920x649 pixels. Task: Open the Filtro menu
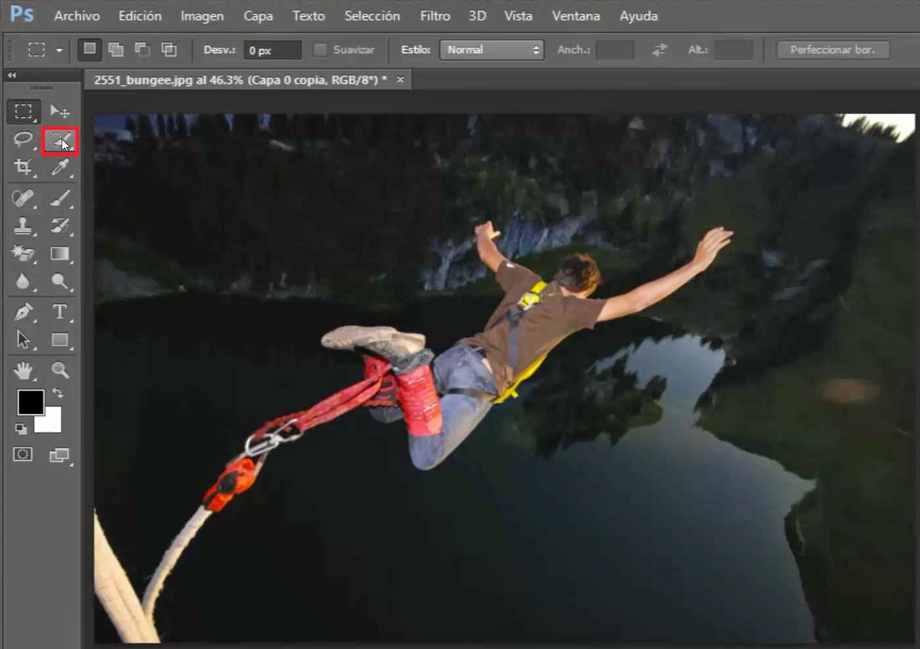pyautogui.click(x=435, y=16)
